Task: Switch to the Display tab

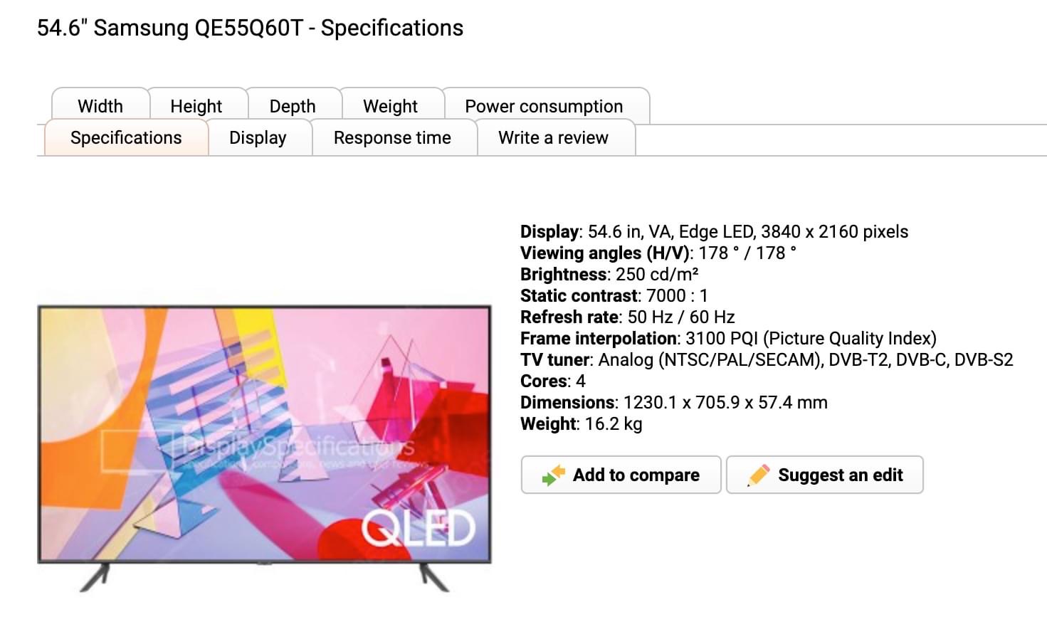Action: click(258, 137)
